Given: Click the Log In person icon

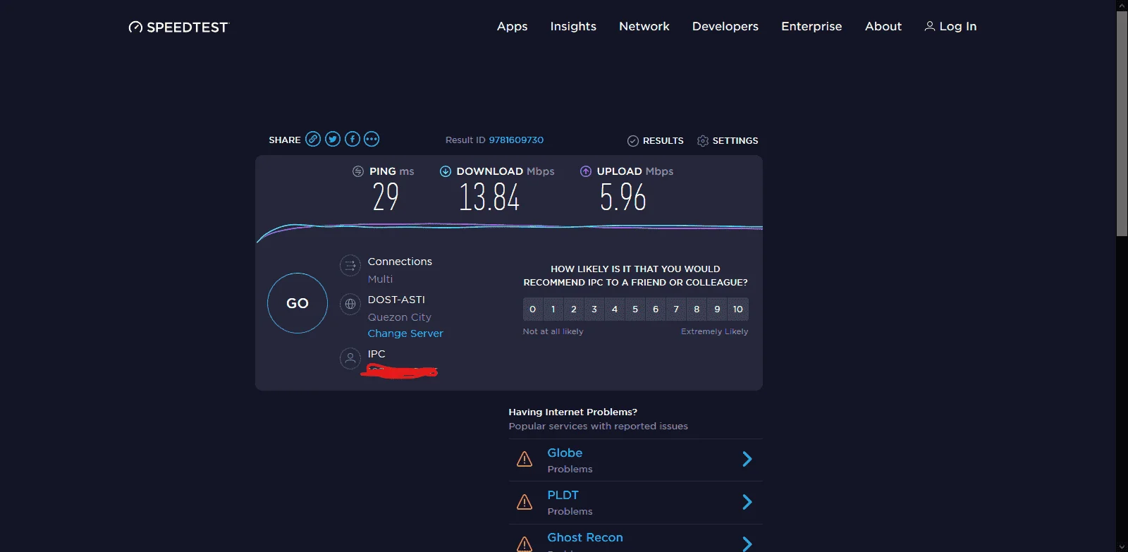Looking at the screenshot, I should [930, 26].
